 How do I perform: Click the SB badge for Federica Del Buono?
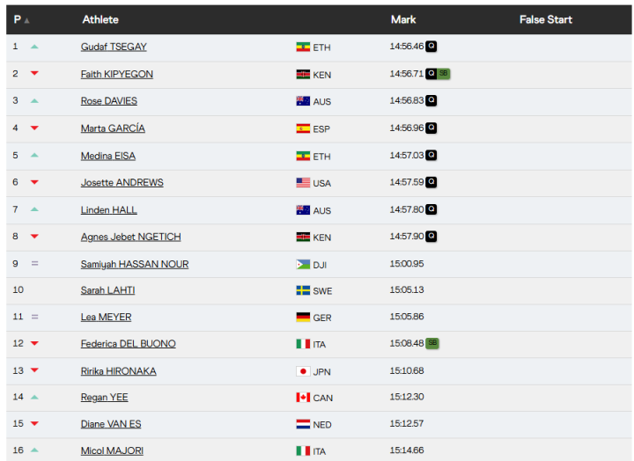[432, 343]
